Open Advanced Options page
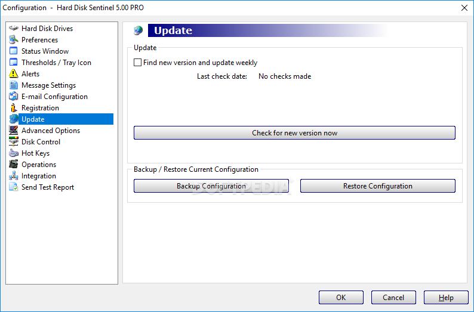The width and height of the screenshot is (474, 312). point(51,131)
